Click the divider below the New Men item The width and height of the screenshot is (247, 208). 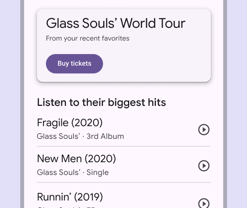pos(123,182)
